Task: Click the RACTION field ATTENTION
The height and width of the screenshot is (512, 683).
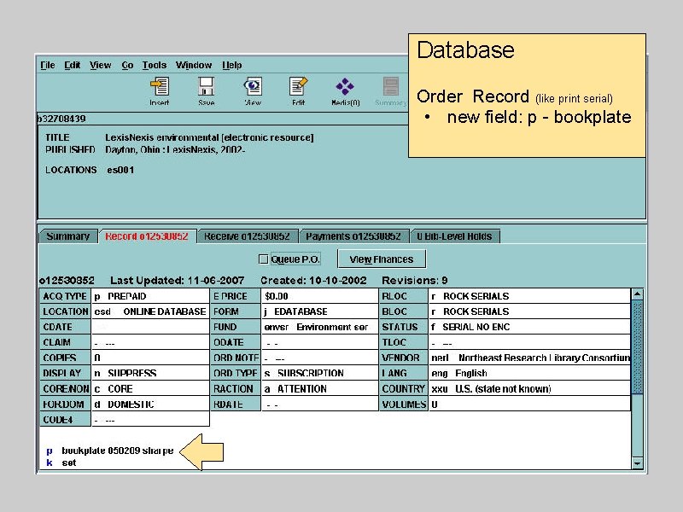Action: click(319, 389)
